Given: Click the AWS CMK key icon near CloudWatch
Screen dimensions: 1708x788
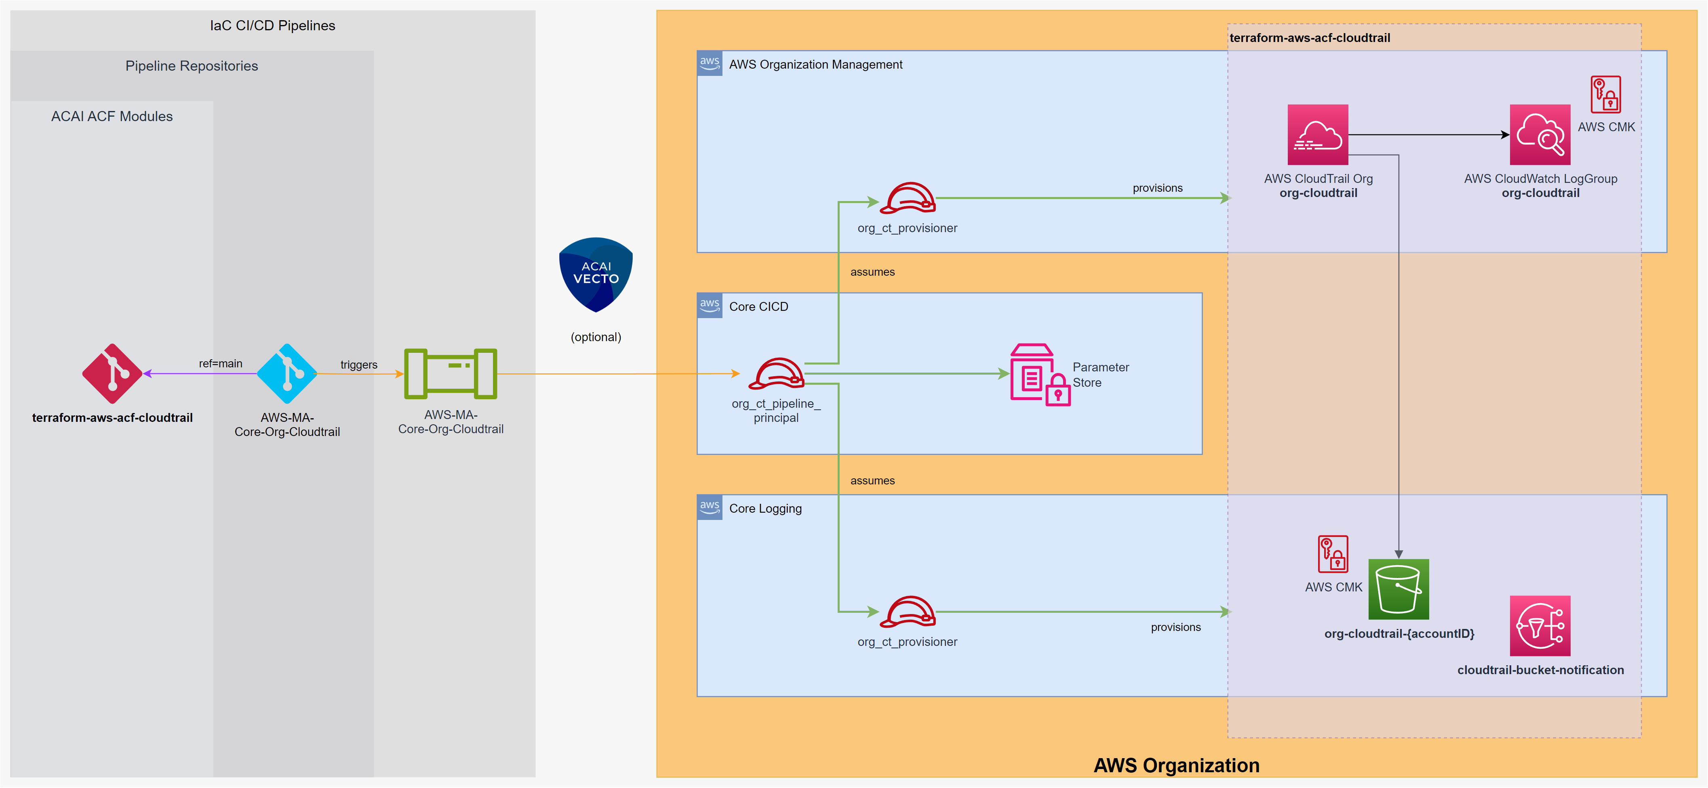Looking at the screenshot, I should [x=1605, y=95].
